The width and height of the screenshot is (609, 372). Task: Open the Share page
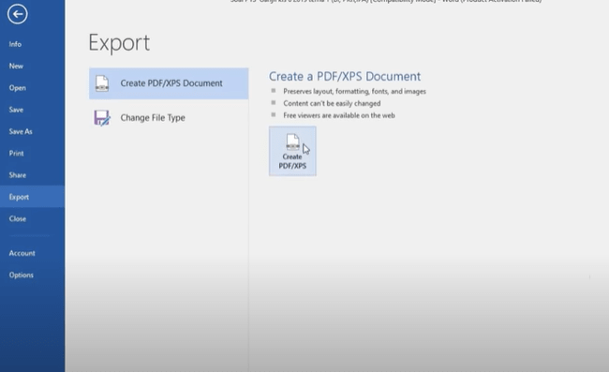[x=18, y=174]
